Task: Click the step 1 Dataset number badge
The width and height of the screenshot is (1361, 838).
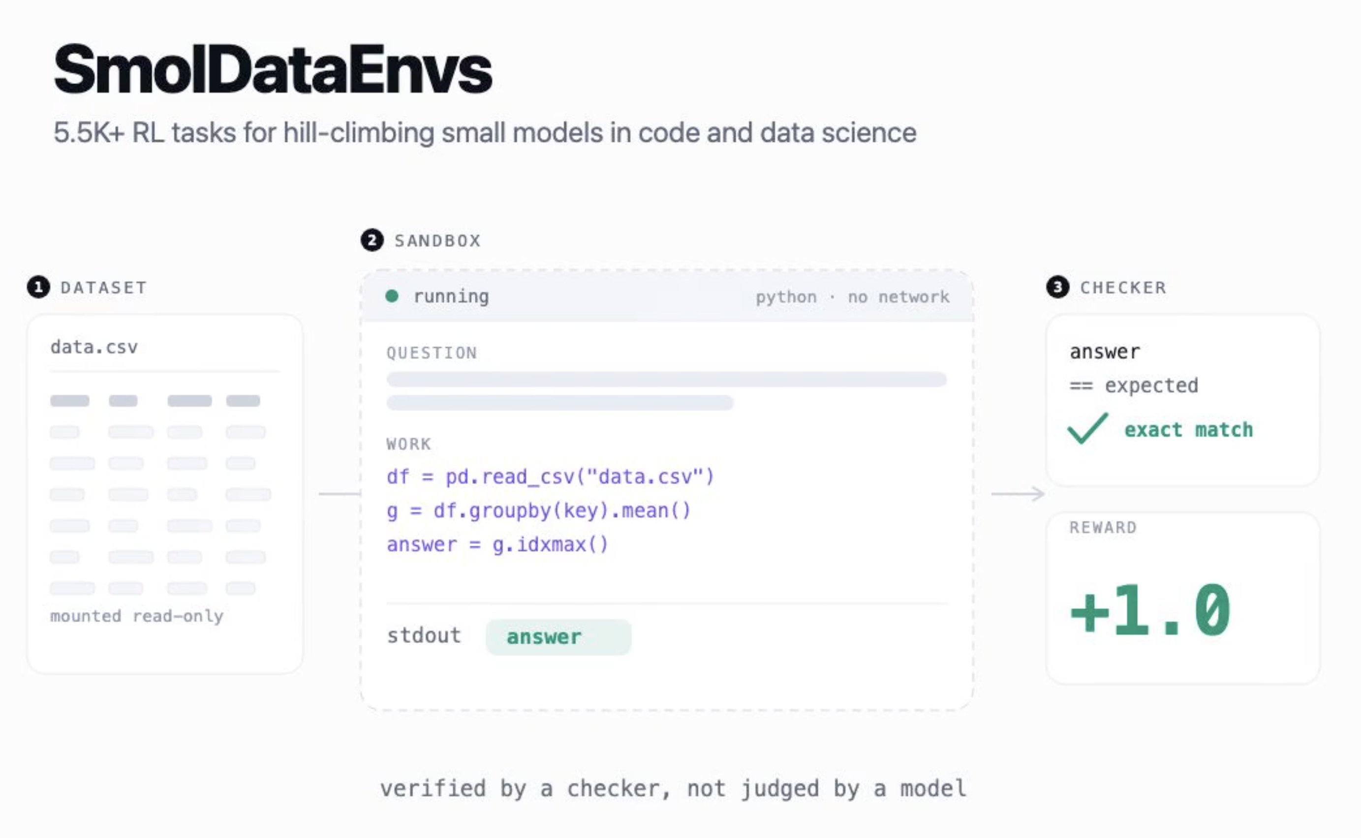Action: 38,287
